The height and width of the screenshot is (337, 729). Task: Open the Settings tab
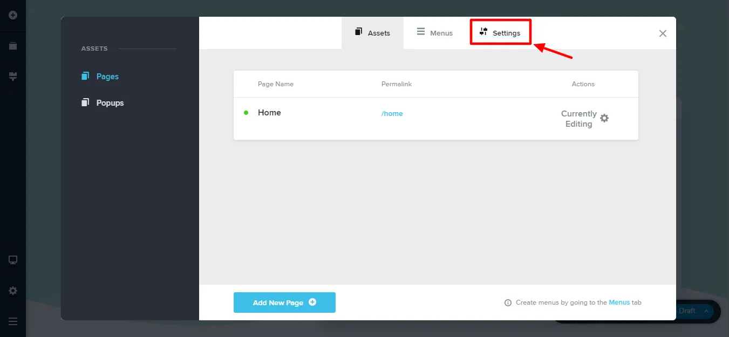pyautogui.click(x=500, y=33)
